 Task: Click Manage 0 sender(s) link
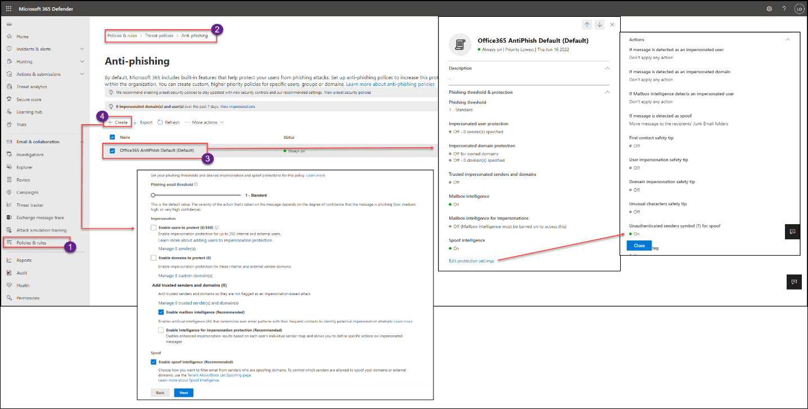point(176,248)
